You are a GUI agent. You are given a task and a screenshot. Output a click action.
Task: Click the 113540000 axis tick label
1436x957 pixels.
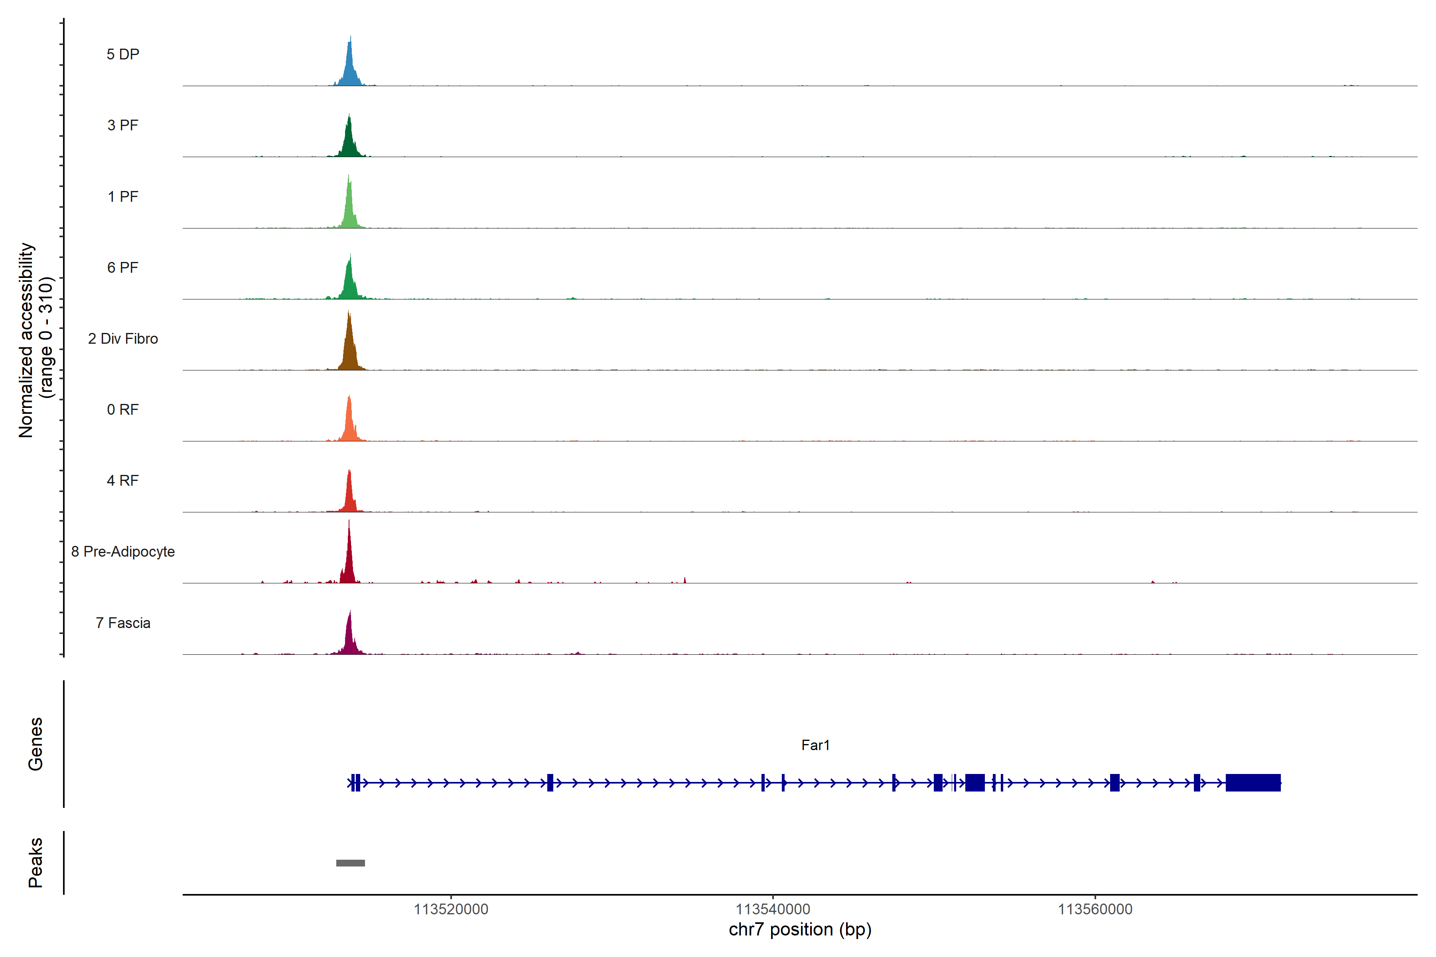click(x=772, y=910)
